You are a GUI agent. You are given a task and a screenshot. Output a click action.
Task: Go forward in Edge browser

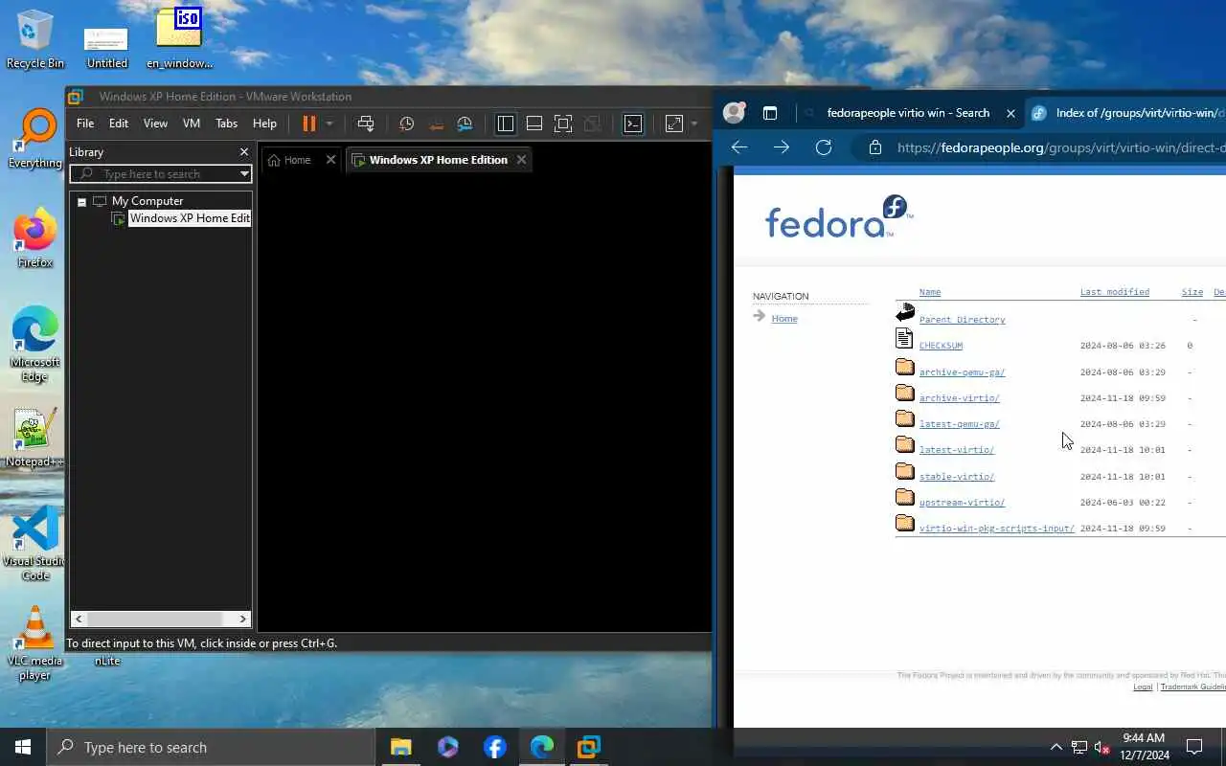[781, 147]
